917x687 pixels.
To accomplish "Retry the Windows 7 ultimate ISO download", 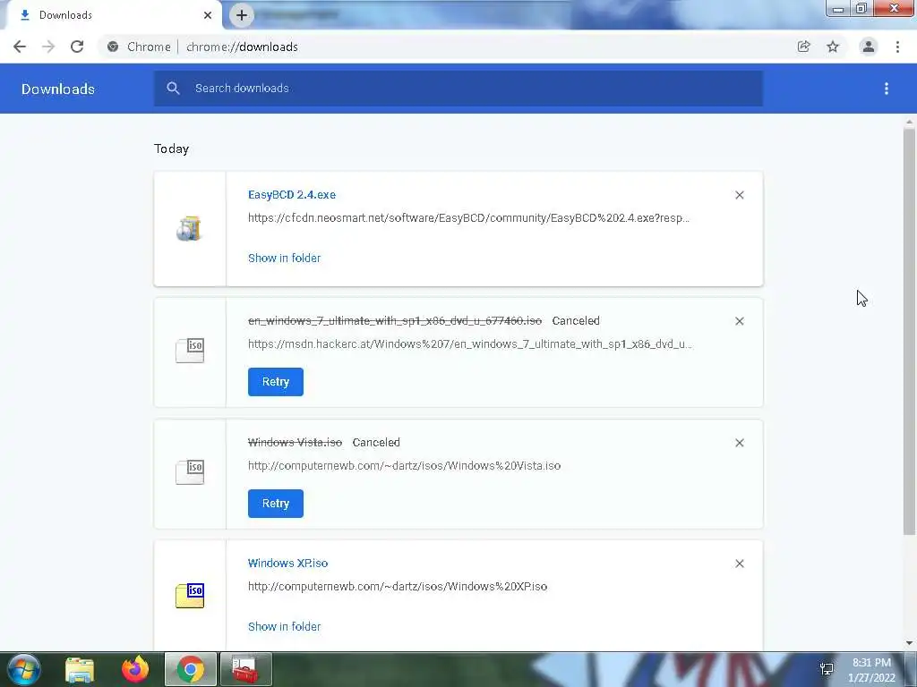I will pos(276,381).
